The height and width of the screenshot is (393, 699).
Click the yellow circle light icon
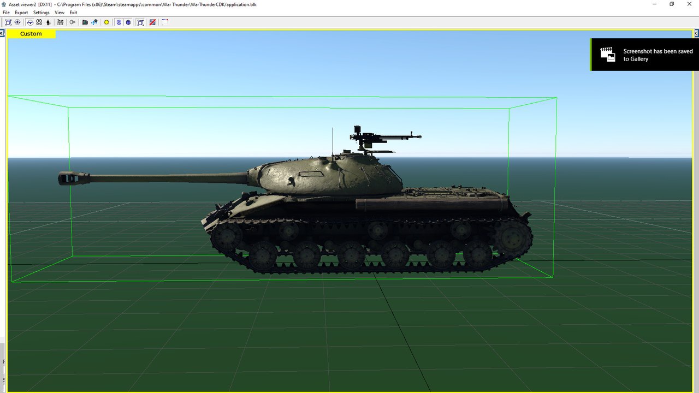[106, 22]
